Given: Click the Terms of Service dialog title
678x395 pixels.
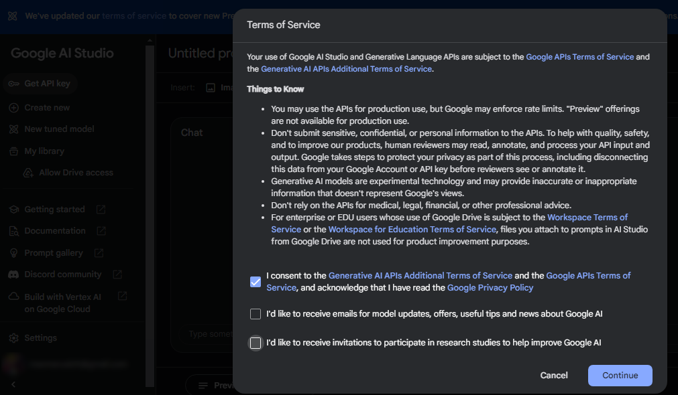Looking at the screenshot, I should (284, 25).
